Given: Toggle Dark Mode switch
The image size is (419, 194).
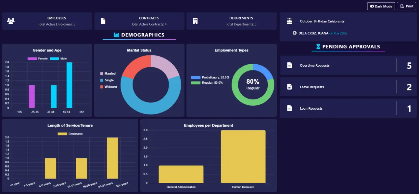Looking at the screenshot, I should pos(381,6).
